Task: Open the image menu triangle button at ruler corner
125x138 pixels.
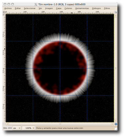Action: click(4, 12)
